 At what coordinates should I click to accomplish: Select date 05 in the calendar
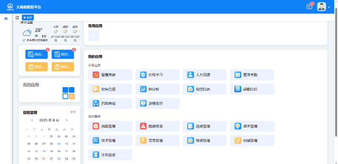[x=29, y=144]
